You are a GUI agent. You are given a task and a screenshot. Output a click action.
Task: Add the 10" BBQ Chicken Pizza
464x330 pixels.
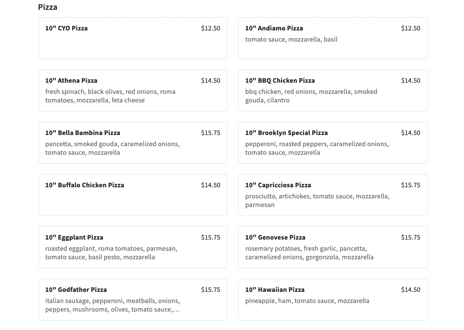click(x=280, y=81)
